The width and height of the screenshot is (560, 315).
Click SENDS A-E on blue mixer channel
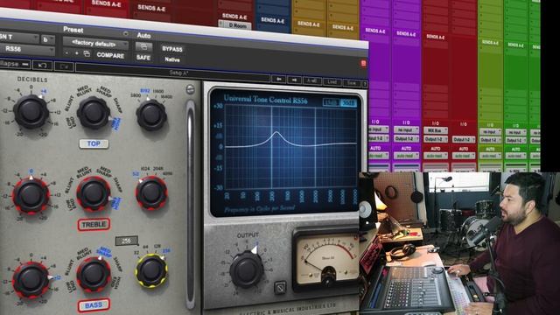pyautogui.click(x=272, y=20)
